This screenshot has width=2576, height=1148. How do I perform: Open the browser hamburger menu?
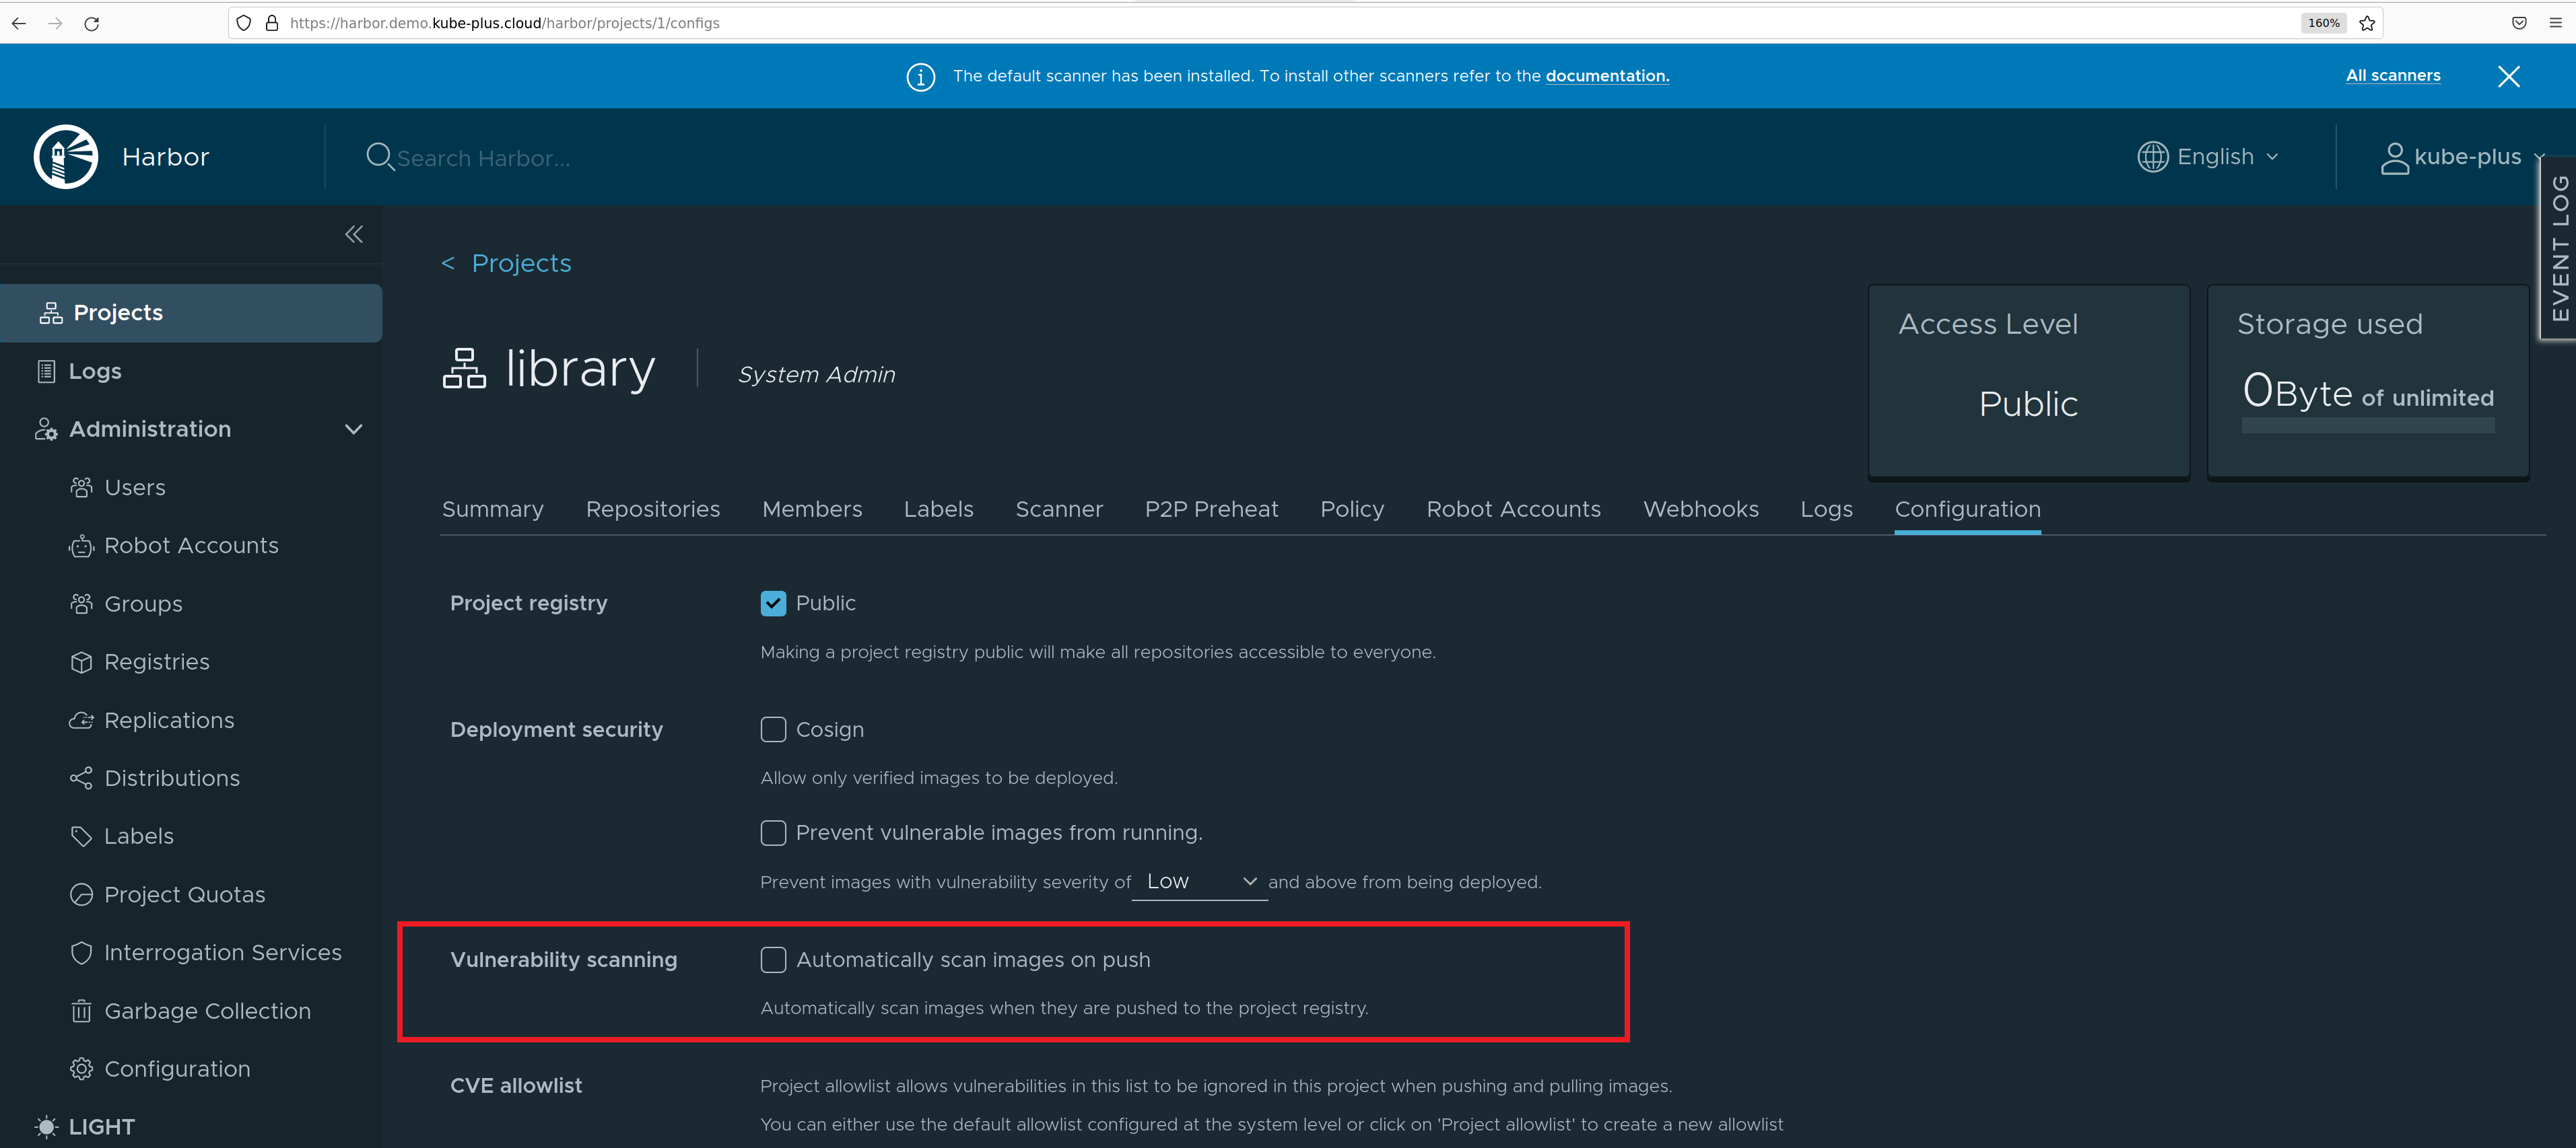[x=2555, y=23]
